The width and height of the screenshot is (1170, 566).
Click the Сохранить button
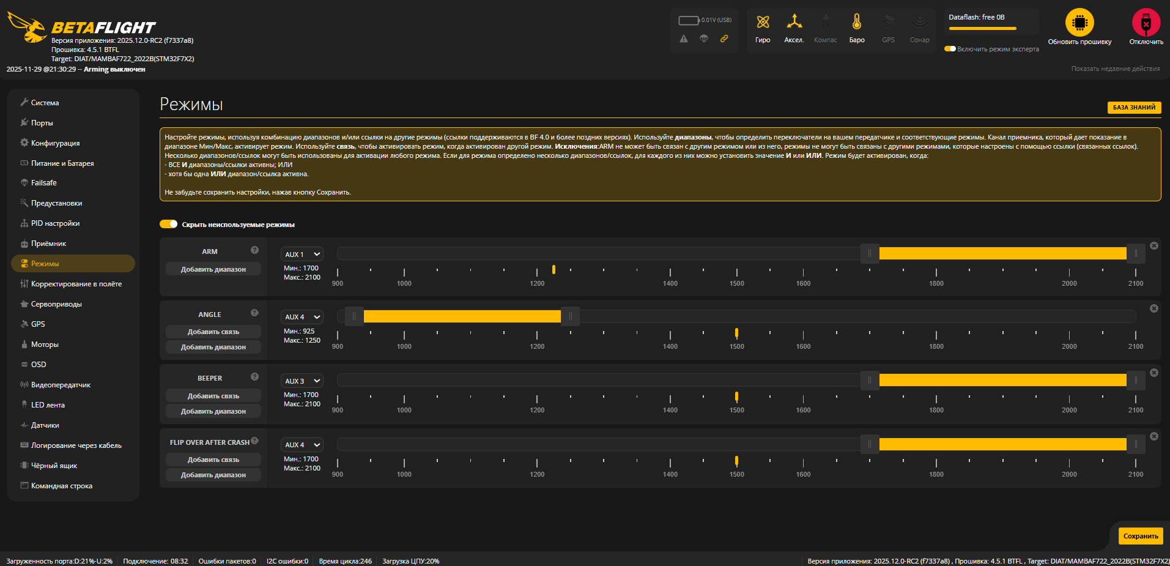[x=1139, y=535]
